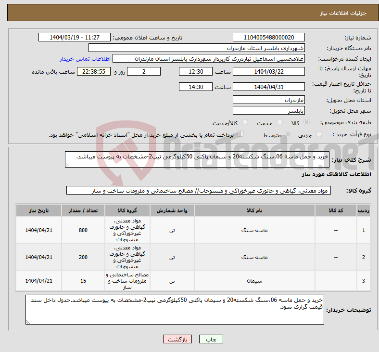The image size is (379, 352).
Task: Toggle the اسناد خزانه اسلامی payment checkbox
Action: click(241, 134)
